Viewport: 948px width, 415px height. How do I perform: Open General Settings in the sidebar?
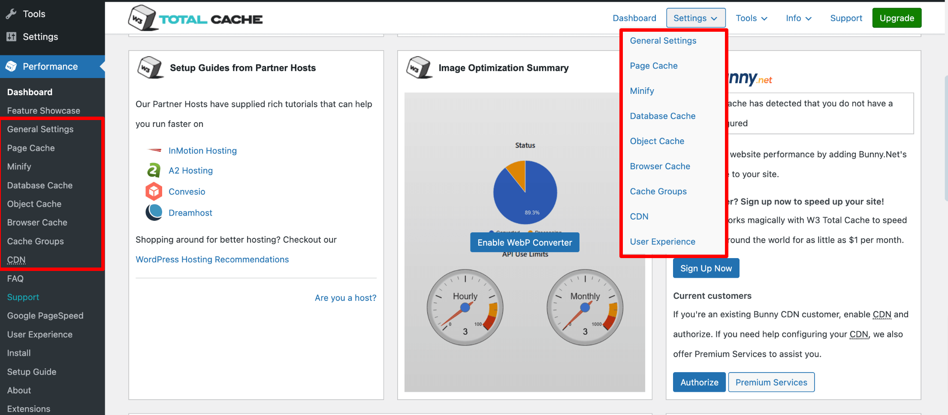click(40, 129)
